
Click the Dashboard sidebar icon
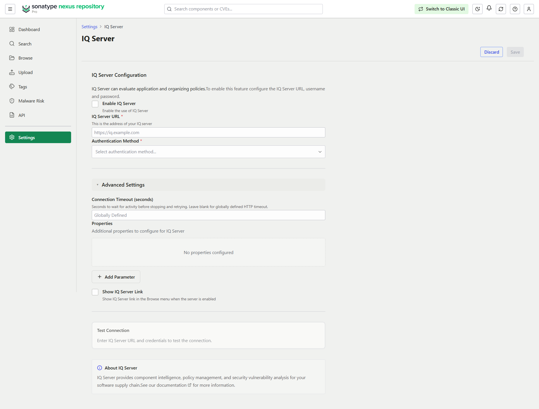click(x=12, y=29)
